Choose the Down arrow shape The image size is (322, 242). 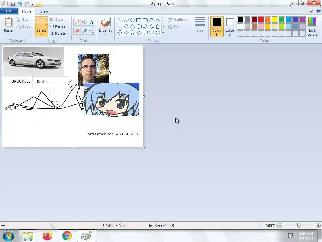point(120,33)
